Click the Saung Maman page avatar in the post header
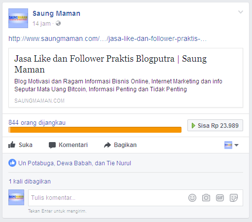This screenshot has height=222, width=252. [x=18, y=18]
